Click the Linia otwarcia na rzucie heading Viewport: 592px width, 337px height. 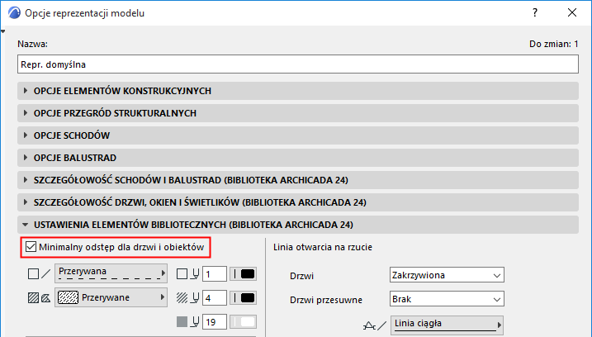click(x=323, y=247)
